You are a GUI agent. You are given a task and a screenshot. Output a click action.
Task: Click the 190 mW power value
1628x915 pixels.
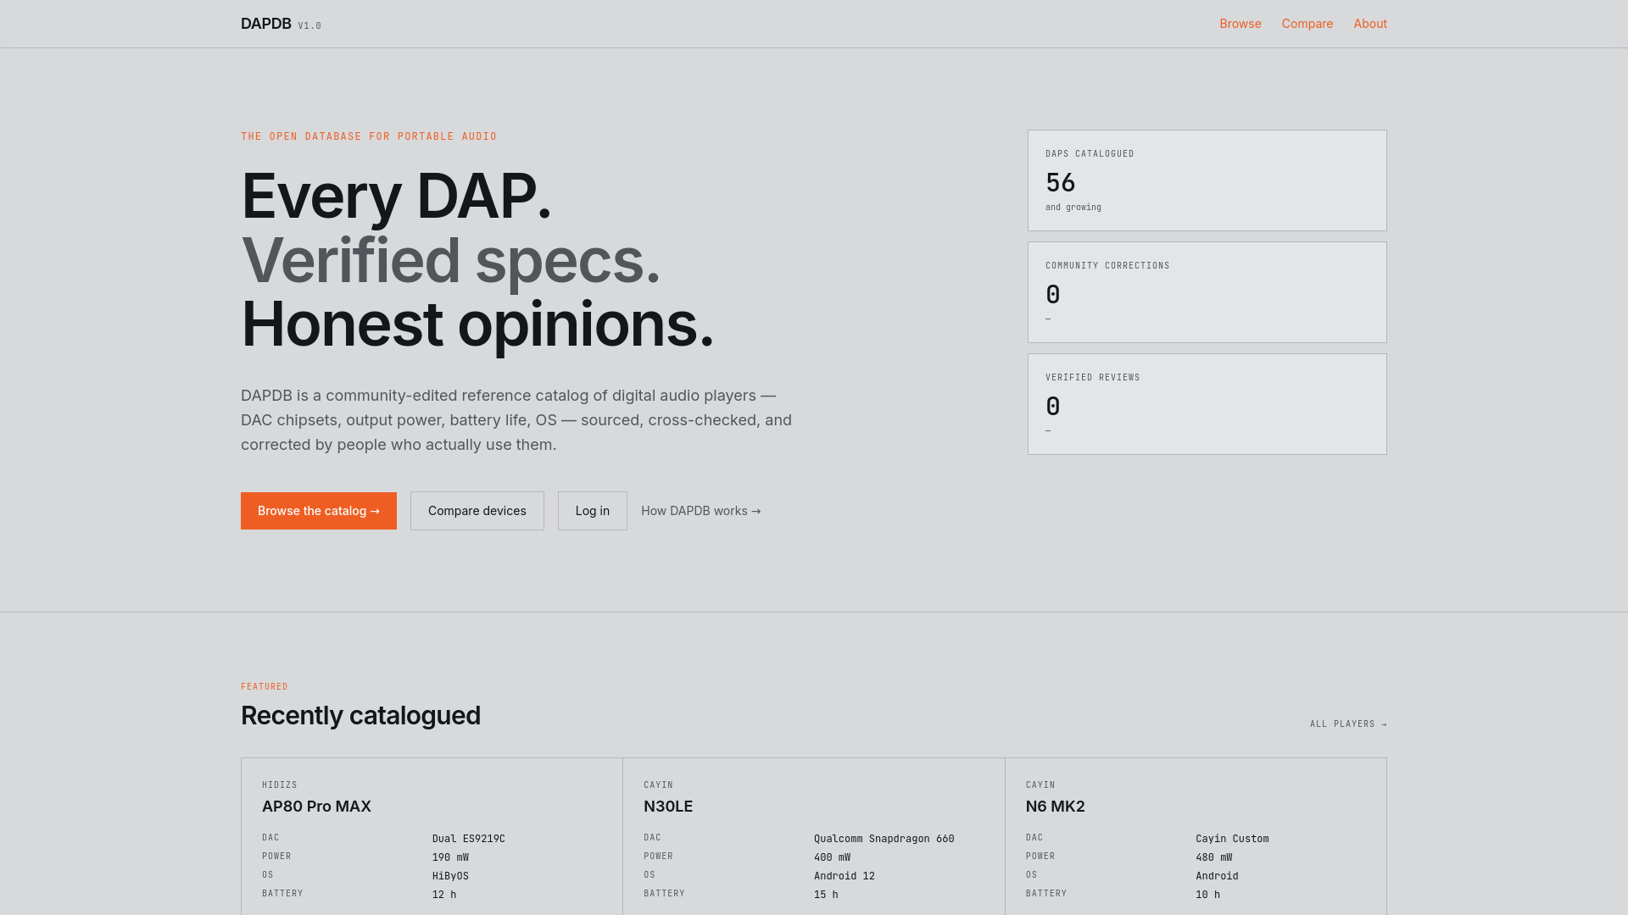tap(450, 857)
